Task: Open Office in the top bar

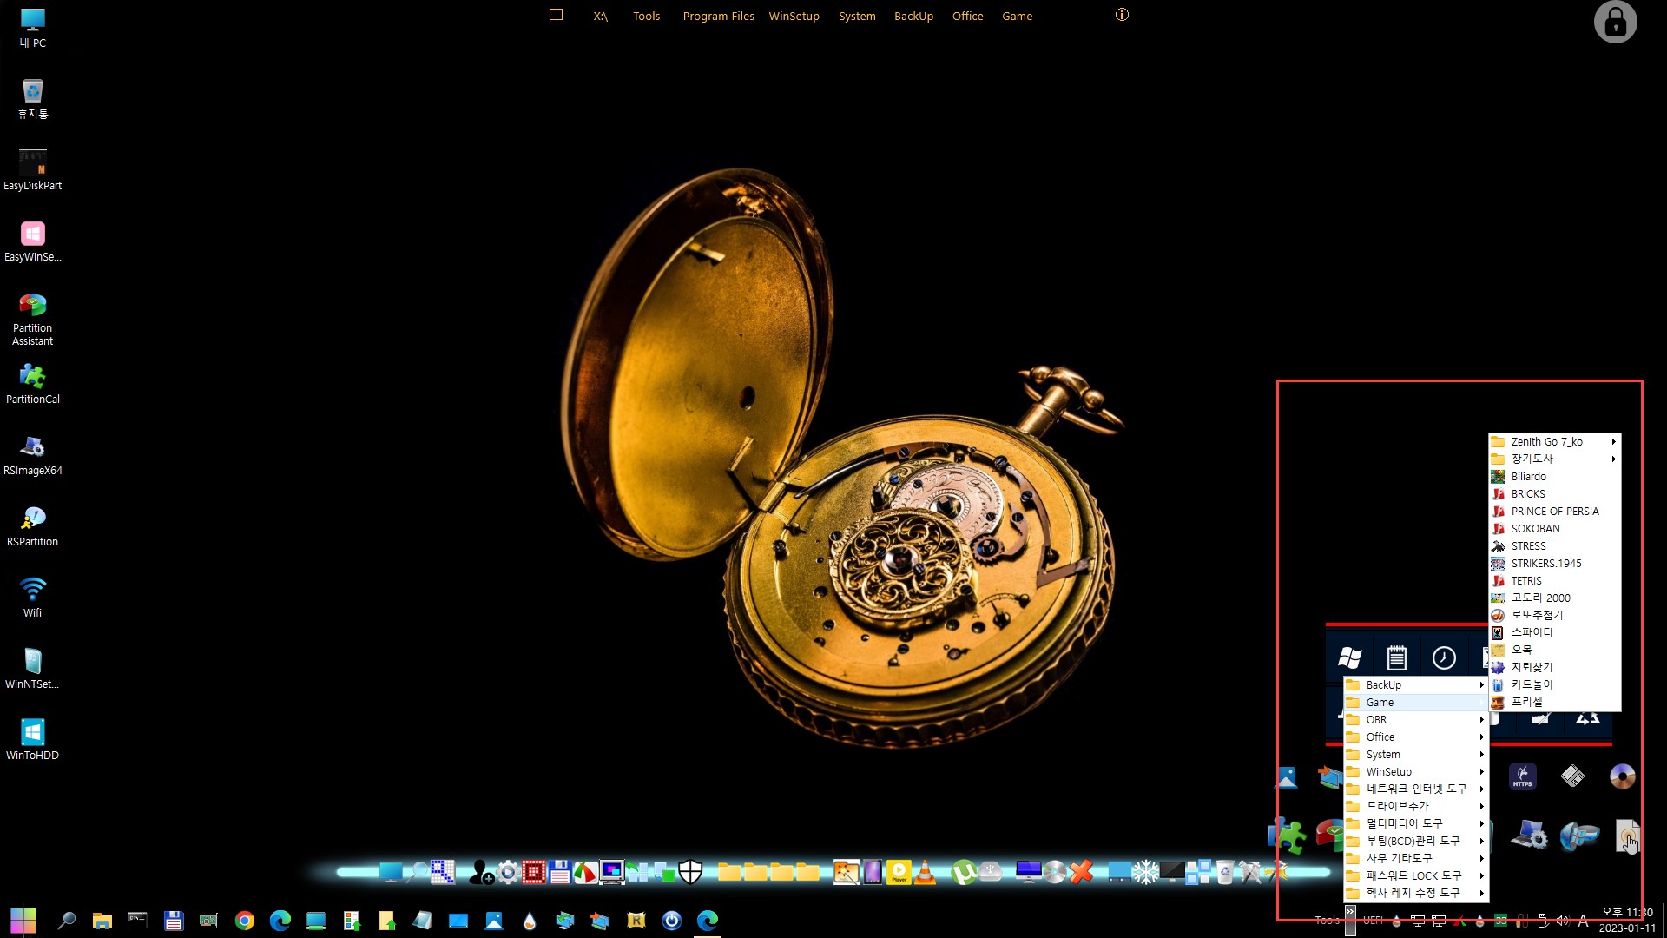Action: 967,16
